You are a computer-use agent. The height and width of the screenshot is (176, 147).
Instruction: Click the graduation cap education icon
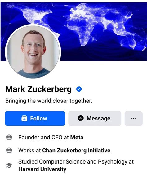pyautogui.click(x=9, y=165)
